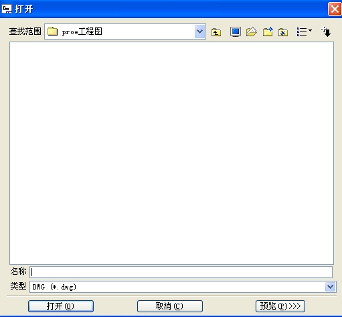Image resolution: width=342 pixels, height=317 pixels.
Task: Create a new folder
Action: pos(268,31)
